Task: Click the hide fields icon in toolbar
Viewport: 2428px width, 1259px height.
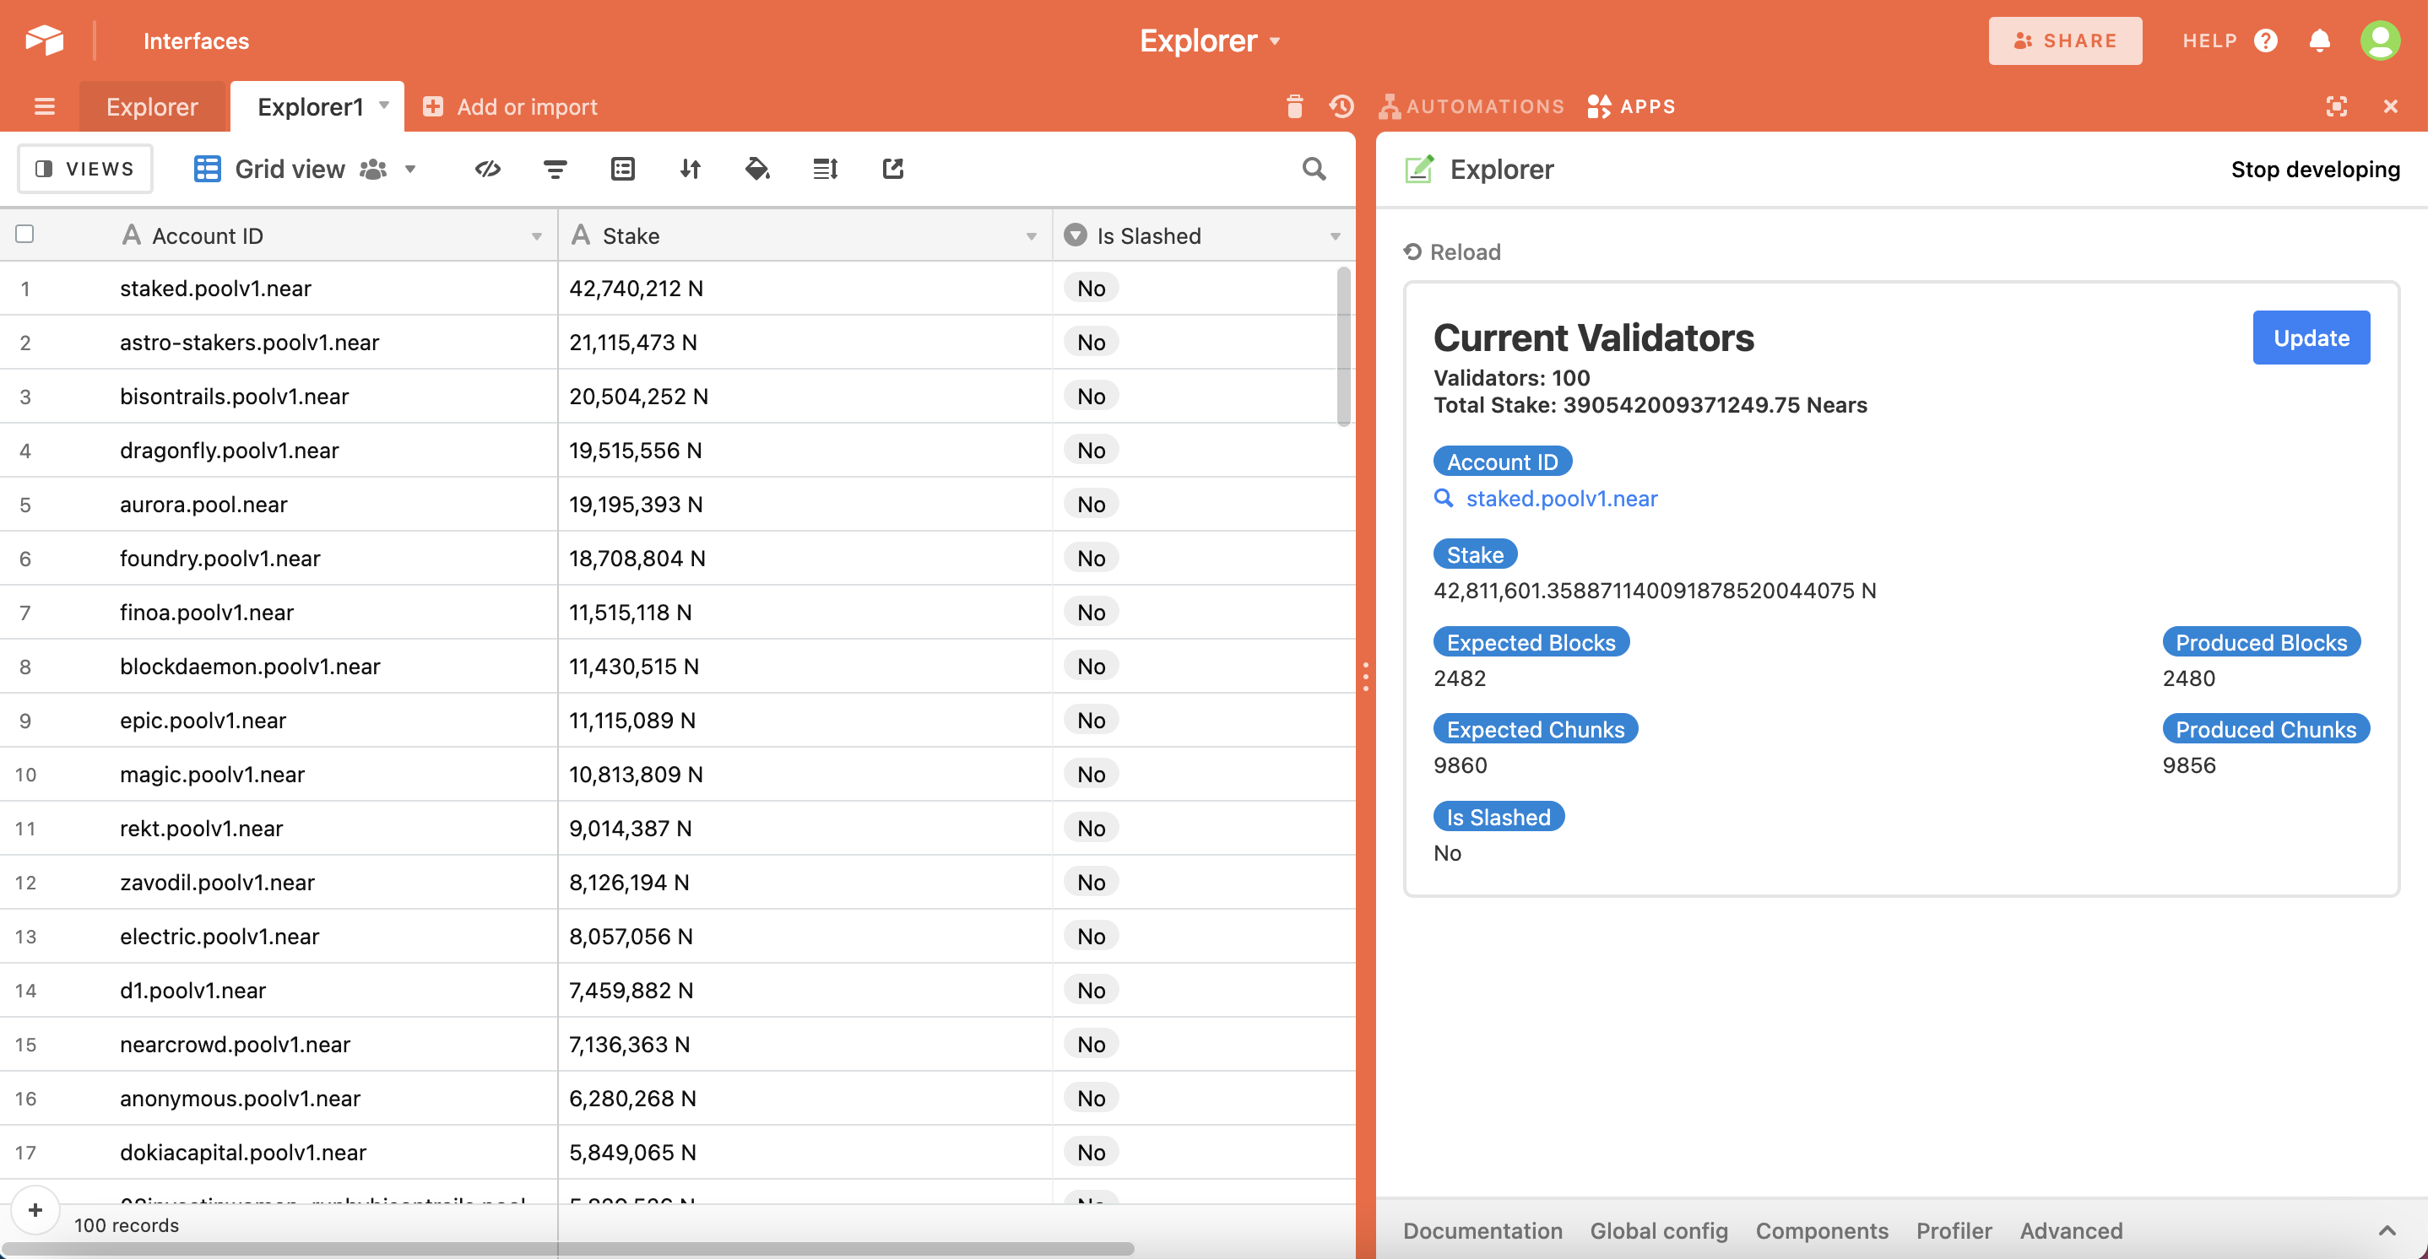Action: point(487,169)
